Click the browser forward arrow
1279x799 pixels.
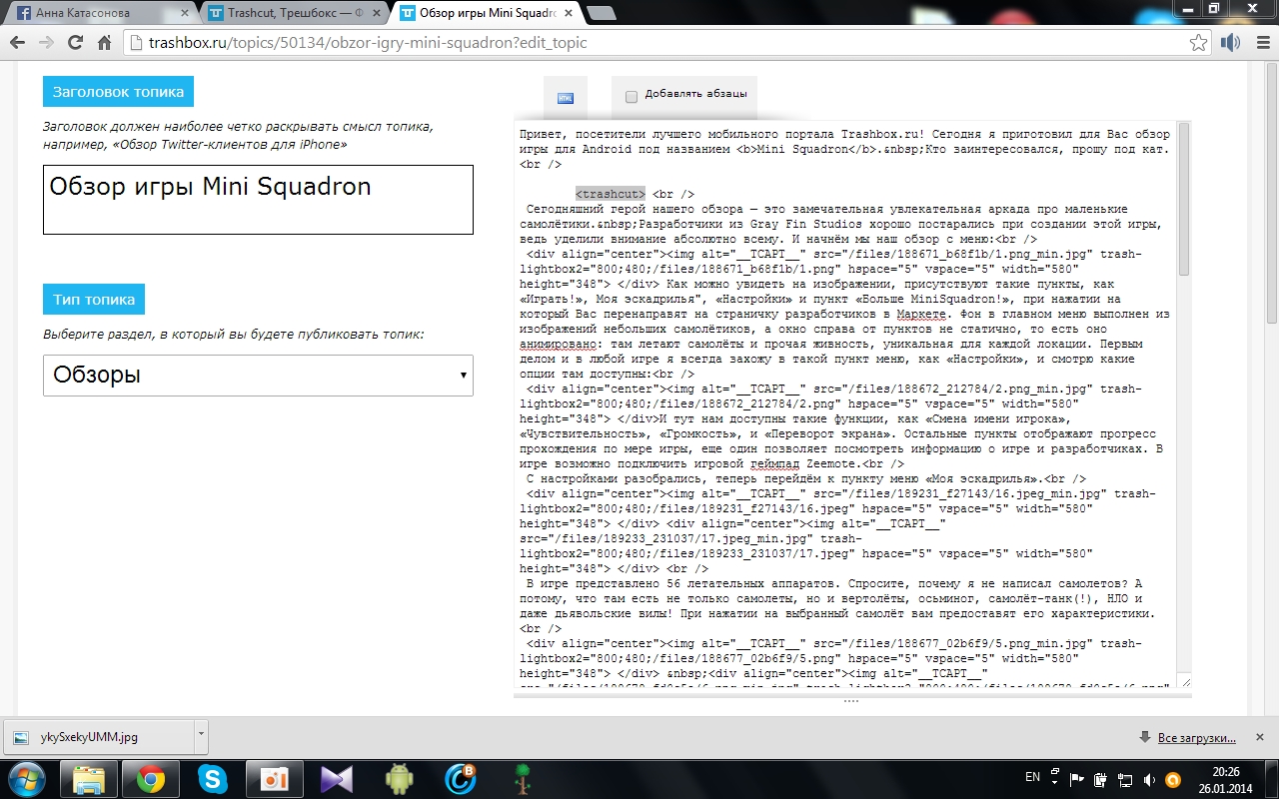[46, 43]
